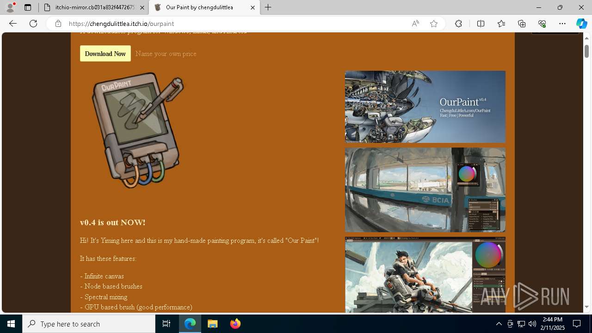This screenshot has width=592, height=333.
Task: Open the Extensions menu
Action: pos(458,24)
